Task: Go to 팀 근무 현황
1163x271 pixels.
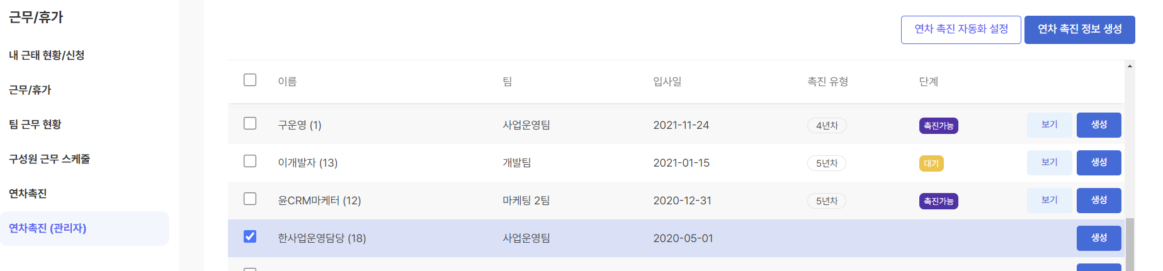Action: pos(35,124)
